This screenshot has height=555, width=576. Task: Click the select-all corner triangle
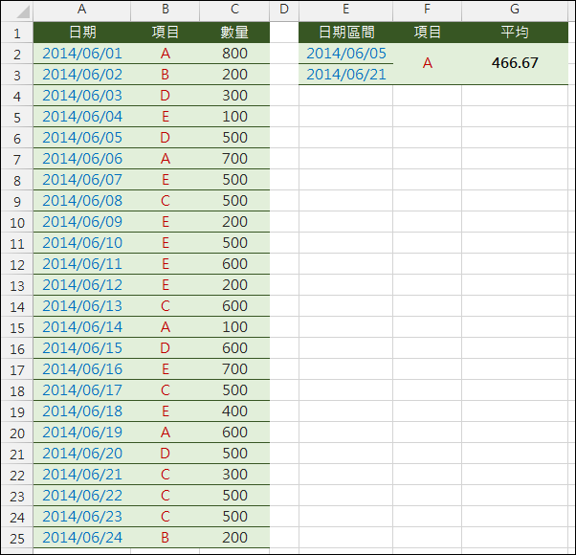pyautogui.click(x=23, y=11)
